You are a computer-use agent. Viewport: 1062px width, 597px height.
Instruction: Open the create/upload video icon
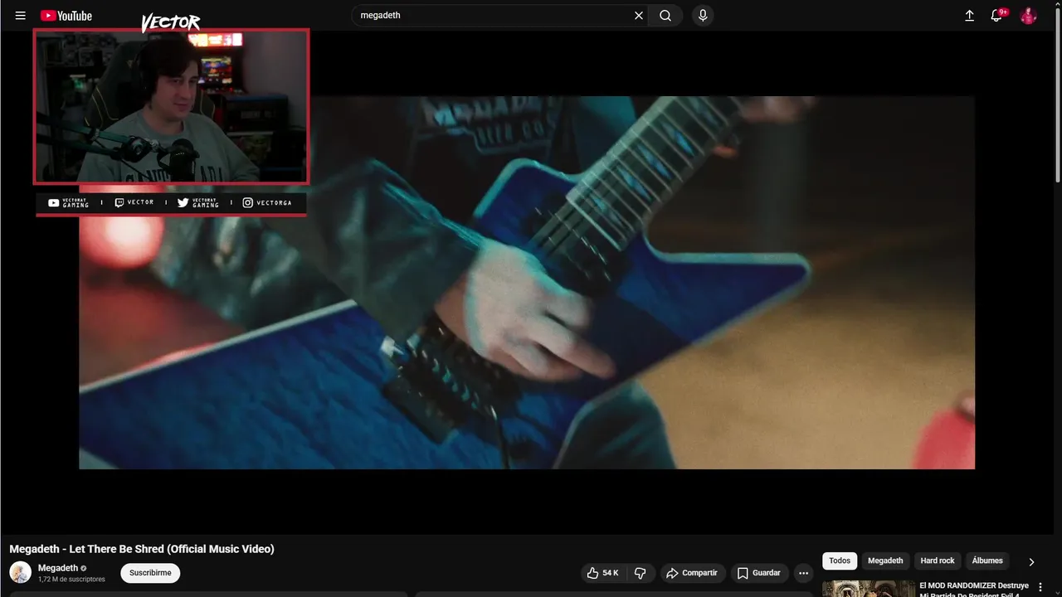(x=969, y=16)
